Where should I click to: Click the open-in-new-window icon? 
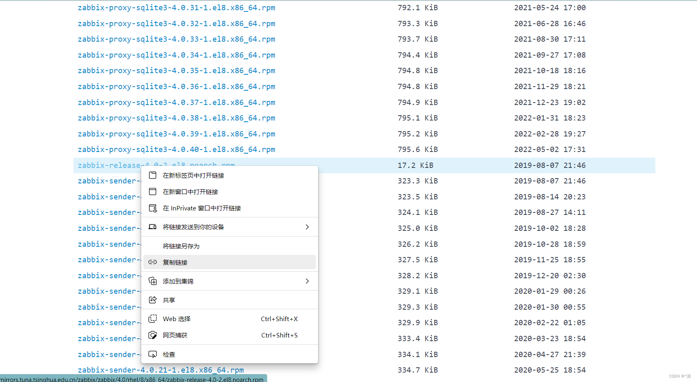152,191
